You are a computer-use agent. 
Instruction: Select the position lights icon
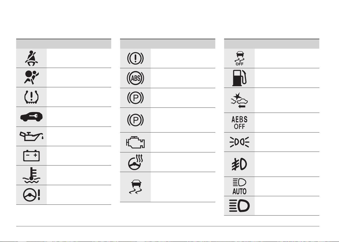pos(239,142)
